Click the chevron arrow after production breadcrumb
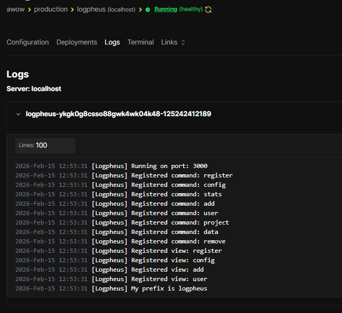 point(72,9)
